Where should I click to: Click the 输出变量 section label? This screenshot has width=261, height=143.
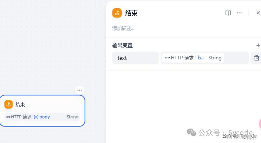tap(123, 45)
